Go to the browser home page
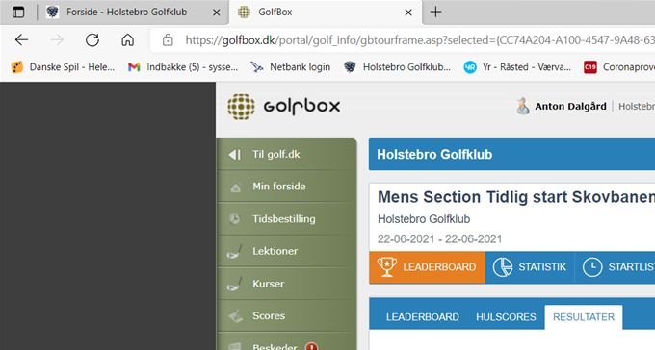655x350 pixels. [x=127, y=40]
